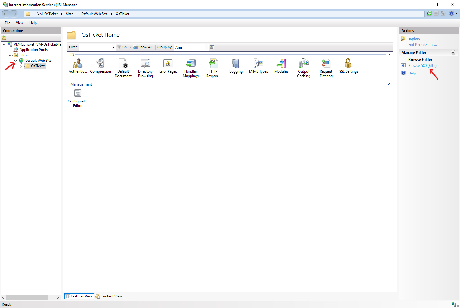This screenshot has height=308, width=460.
Task: Click the Go filter button
Action: click(x=122, y=47)
